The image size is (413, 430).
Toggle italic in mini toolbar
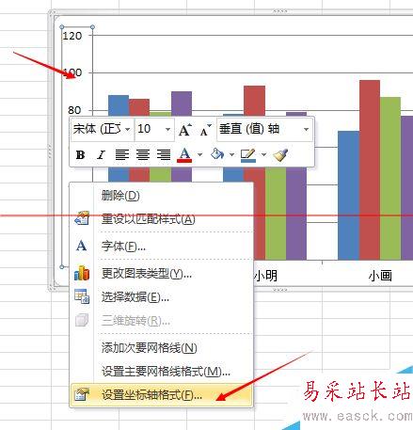click(x=101, y=154)
